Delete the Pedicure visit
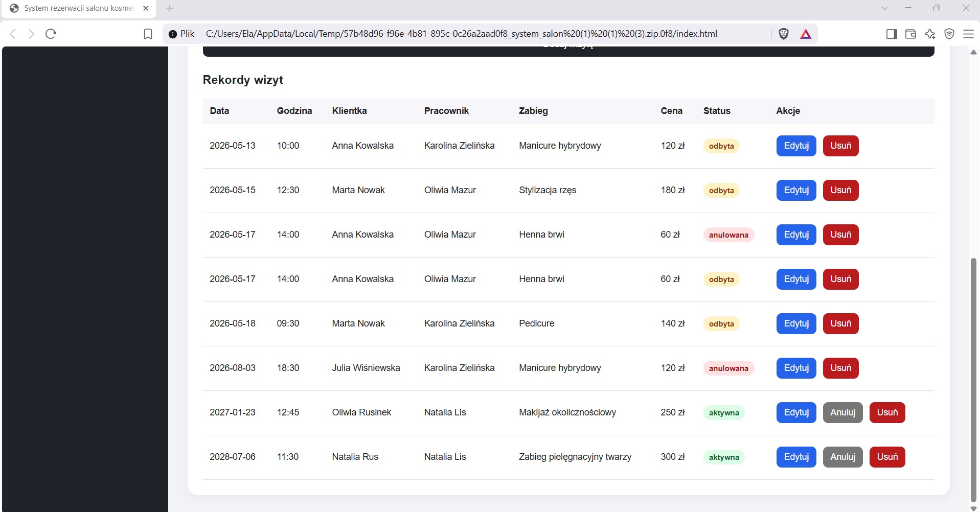 pos(840,323)
